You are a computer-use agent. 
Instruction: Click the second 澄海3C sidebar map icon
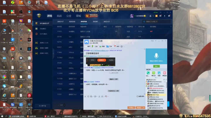click(36, 48)
